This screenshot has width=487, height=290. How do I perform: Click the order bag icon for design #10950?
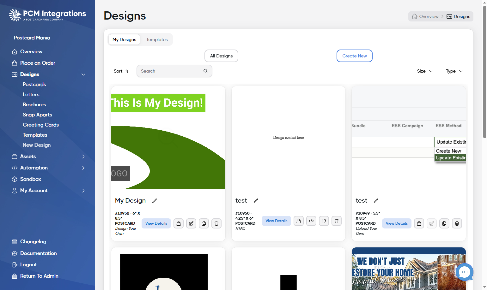pos(299,221)
